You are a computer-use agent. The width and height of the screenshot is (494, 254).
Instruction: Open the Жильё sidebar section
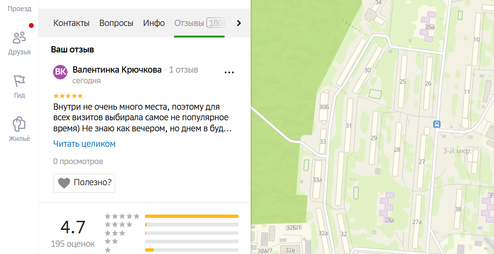point(19,129)
